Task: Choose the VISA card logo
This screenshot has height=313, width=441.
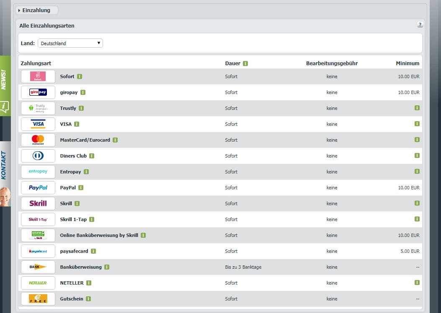Action: pos(38,124)
